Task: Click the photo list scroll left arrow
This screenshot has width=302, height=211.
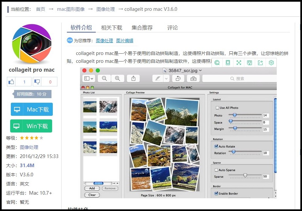Action: coord(114,183)
